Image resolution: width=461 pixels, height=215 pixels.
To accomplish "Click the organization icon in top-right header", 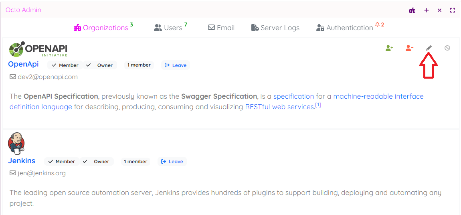I will 412,10.
